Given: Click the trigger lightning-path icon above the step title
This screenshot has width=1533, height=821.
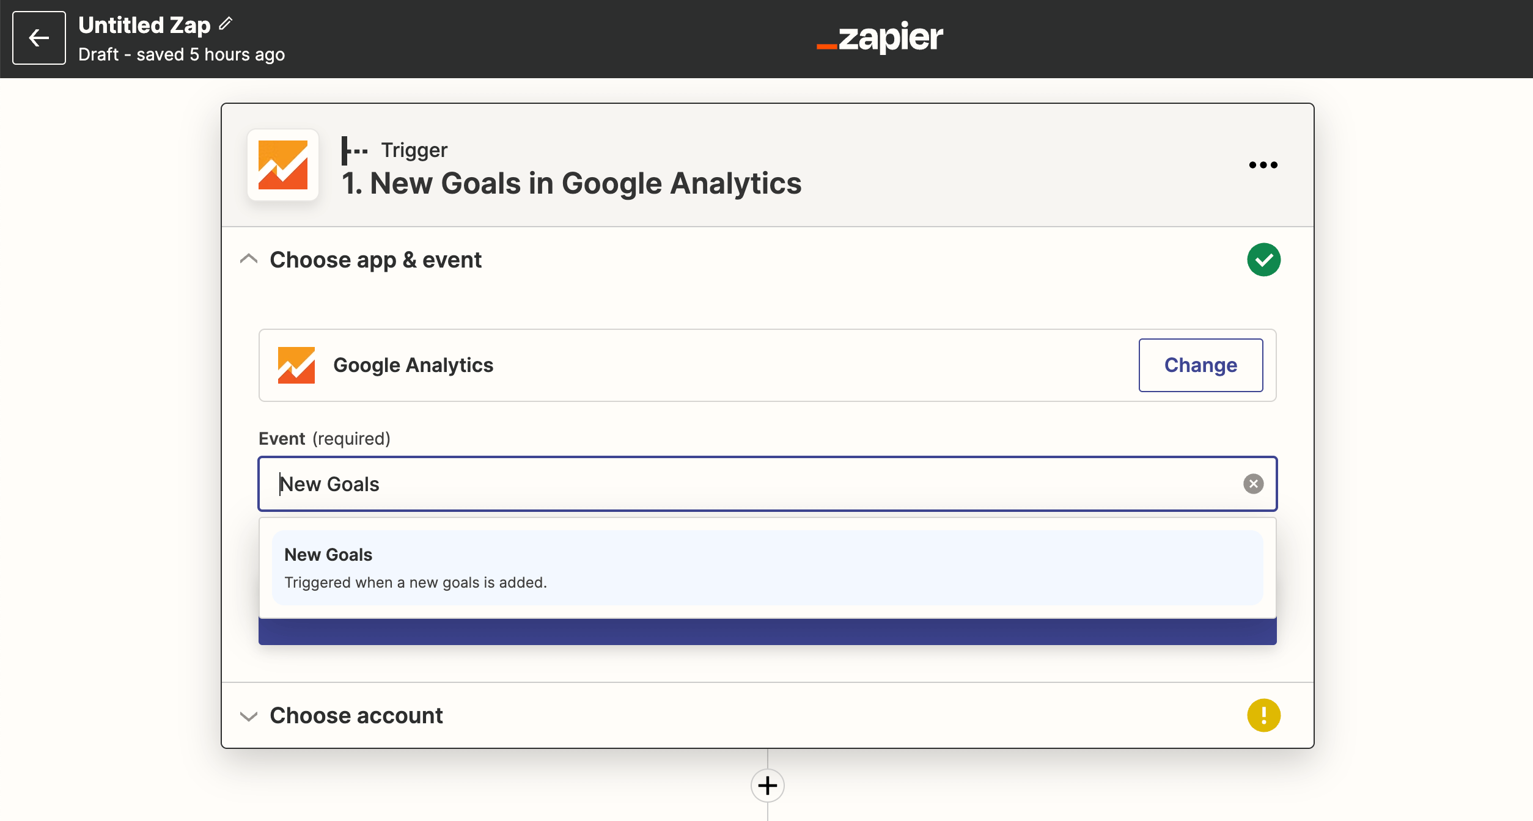Looking at the screenshot, I should (x=355, y=150).
